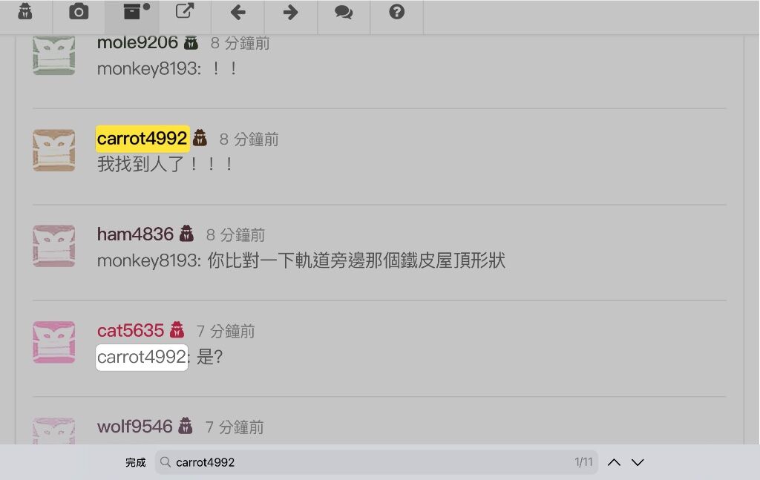Click the mole9206 username
Screen dimensions: 760x480
(137, 42)
